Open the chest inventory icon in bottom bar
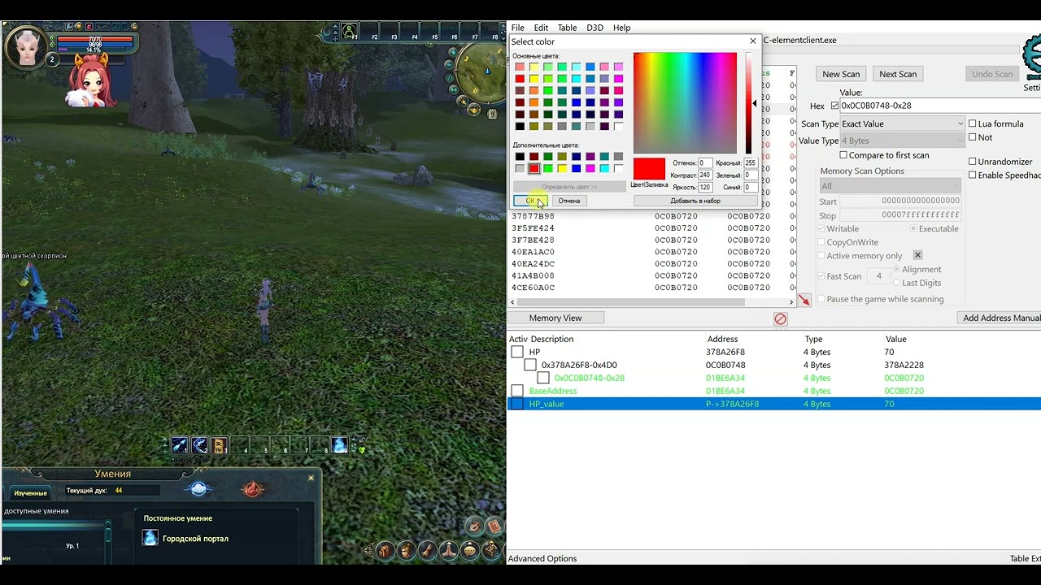Viewport: 1041px width, 585px height. point(385,551)
